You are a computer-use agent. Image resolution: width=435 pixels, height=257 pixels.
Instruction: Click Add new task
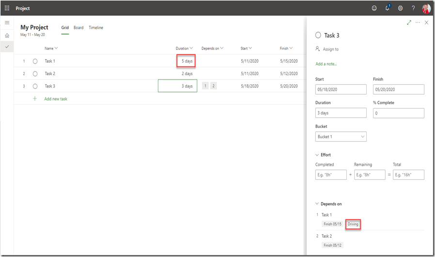[x=55, y=99]
